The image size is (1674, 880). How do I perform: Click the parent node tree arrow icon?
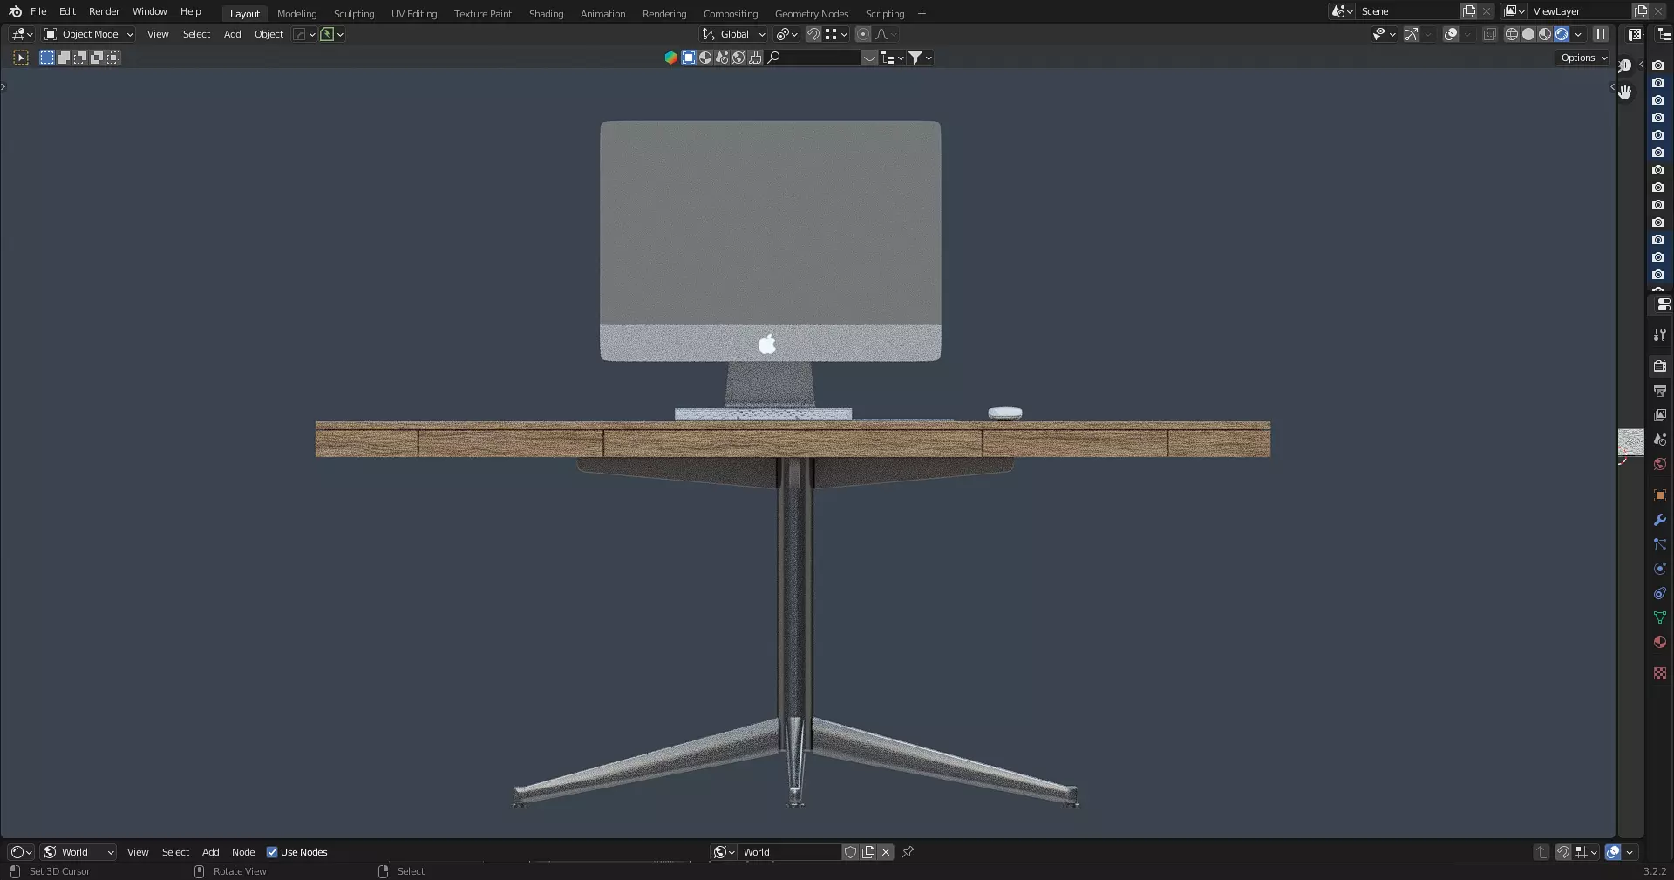point(1541,852)
